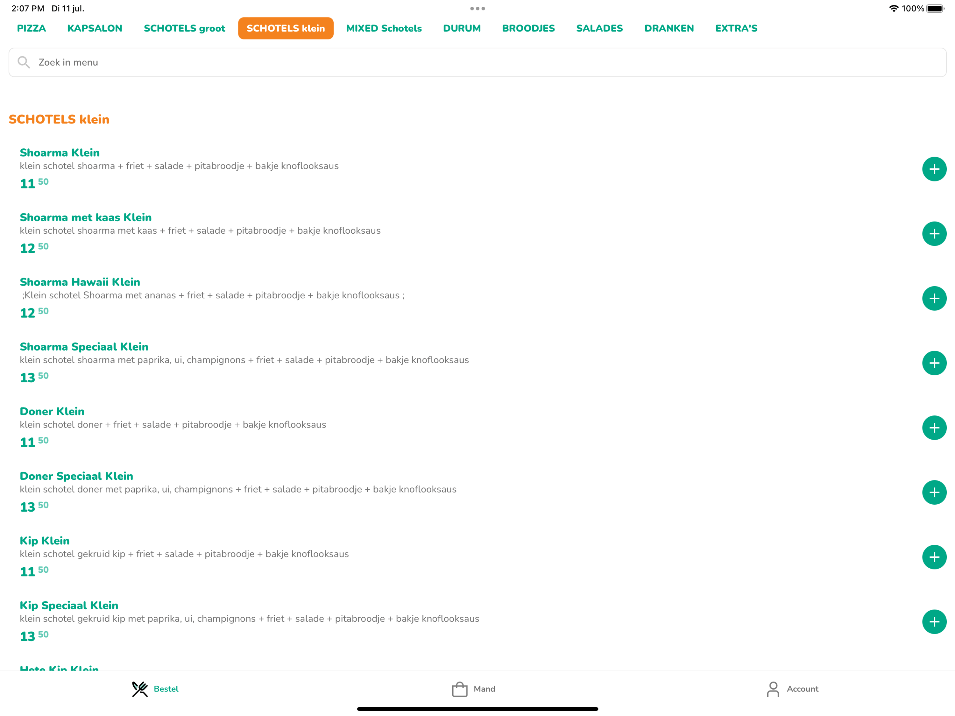
Task: Tap the Zoek in menu search field
Action: coord(478,62)
